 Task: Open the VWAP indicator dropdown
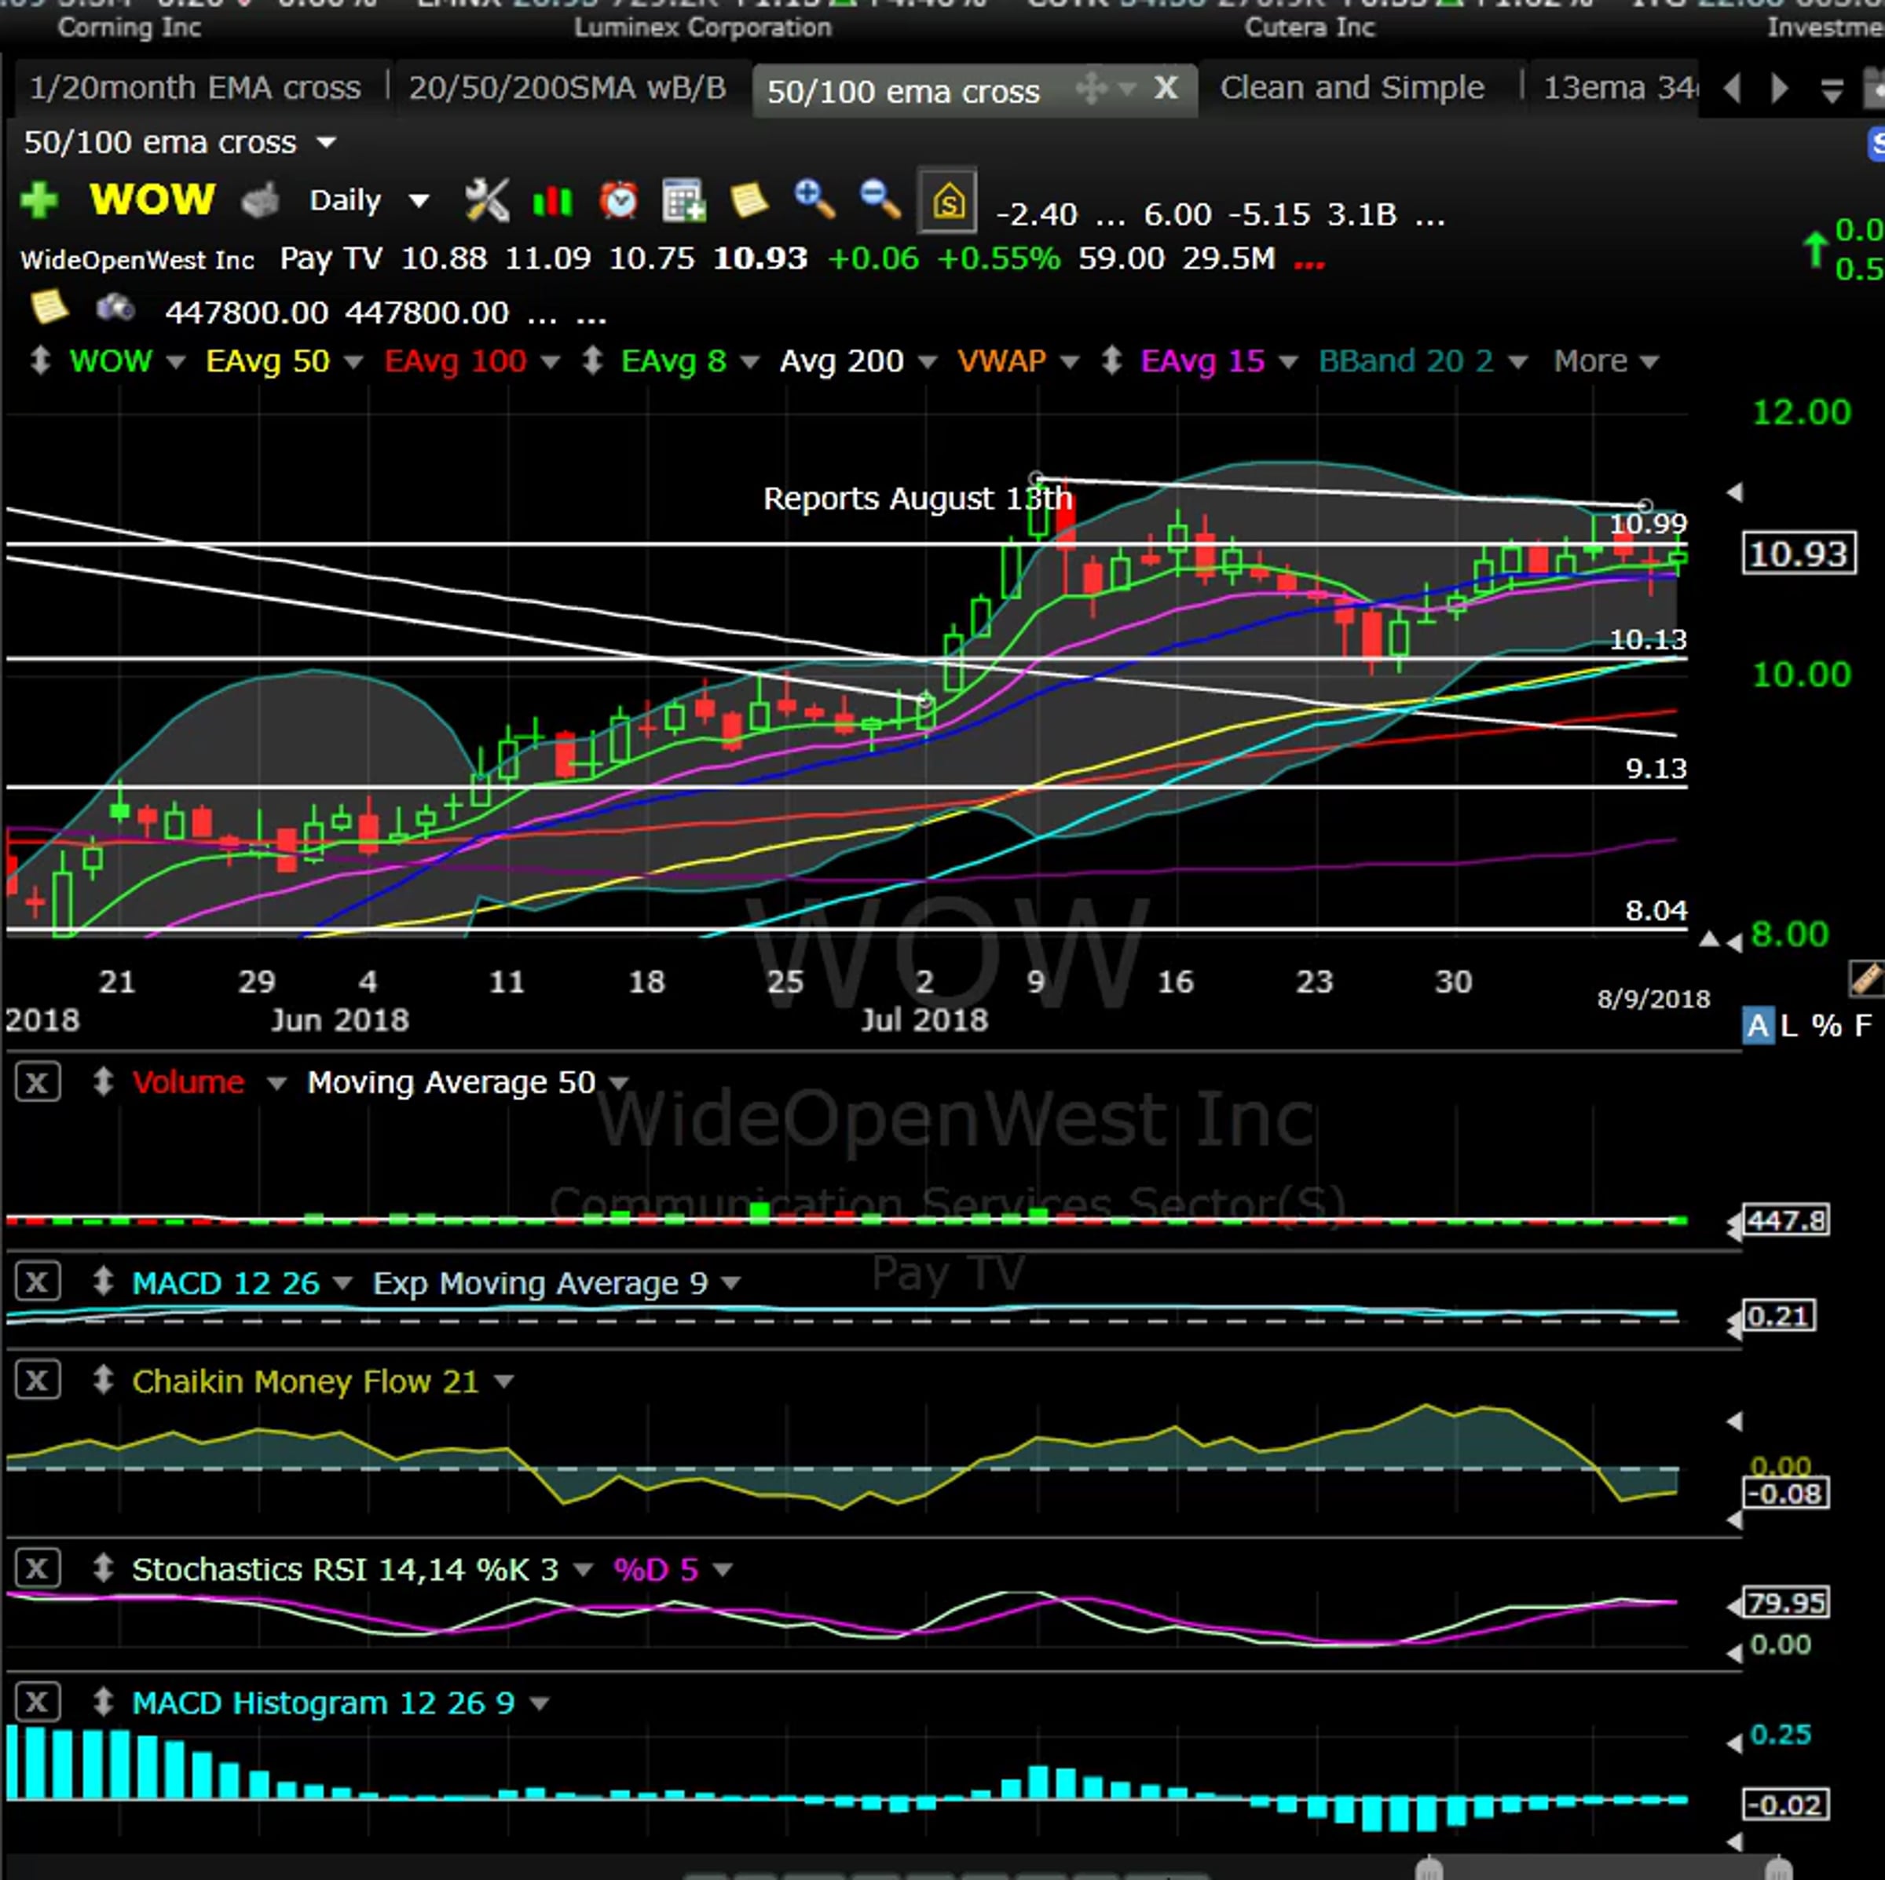[1069, 362]
